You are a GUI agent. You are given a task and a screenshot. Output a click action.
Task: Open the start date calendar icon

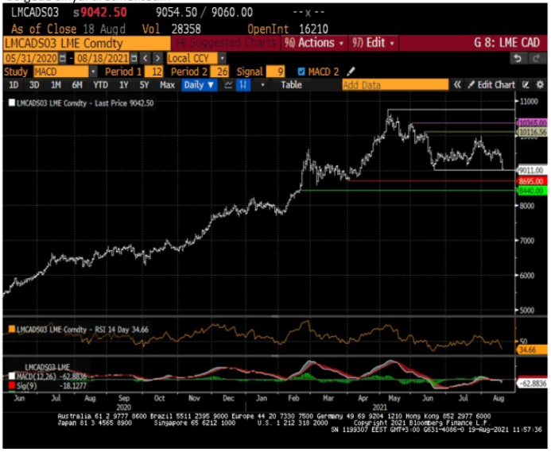63,58
